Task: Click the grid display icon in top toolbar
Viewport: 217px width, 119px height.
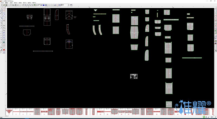Action: pyautogui.click(x=60, y=5)
